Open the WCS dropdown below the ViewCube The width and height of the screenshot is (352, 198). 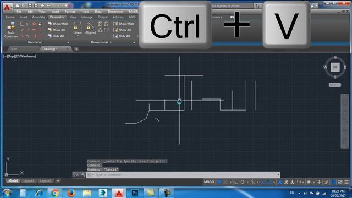point(335,85)
